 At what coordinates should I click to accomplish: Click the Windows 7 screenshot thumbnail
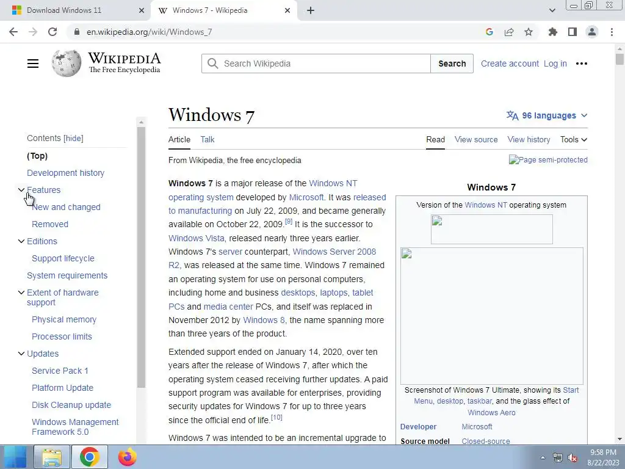point(491,316)
